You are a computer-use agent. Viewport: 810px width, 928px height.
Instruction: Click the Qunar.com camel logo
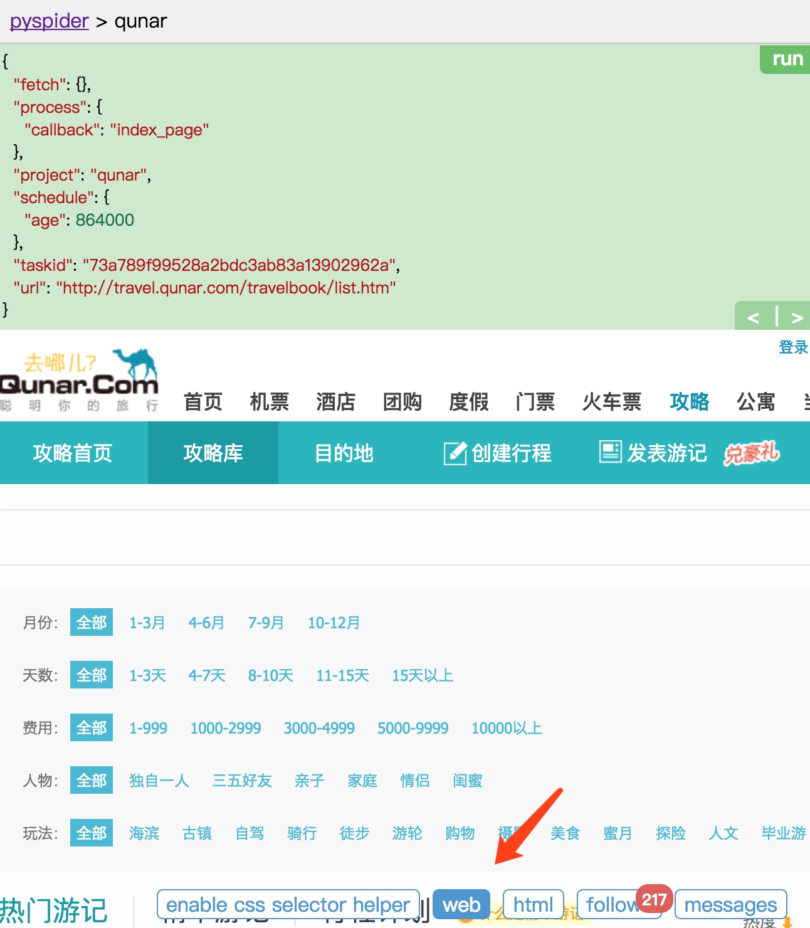(x=78, y=379)
